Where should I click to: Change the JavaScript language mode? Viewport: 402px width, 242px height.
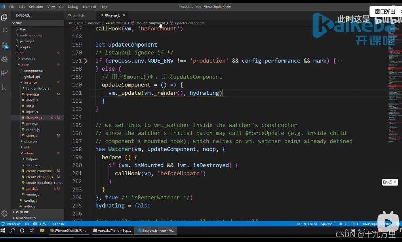tap(370, 224)
